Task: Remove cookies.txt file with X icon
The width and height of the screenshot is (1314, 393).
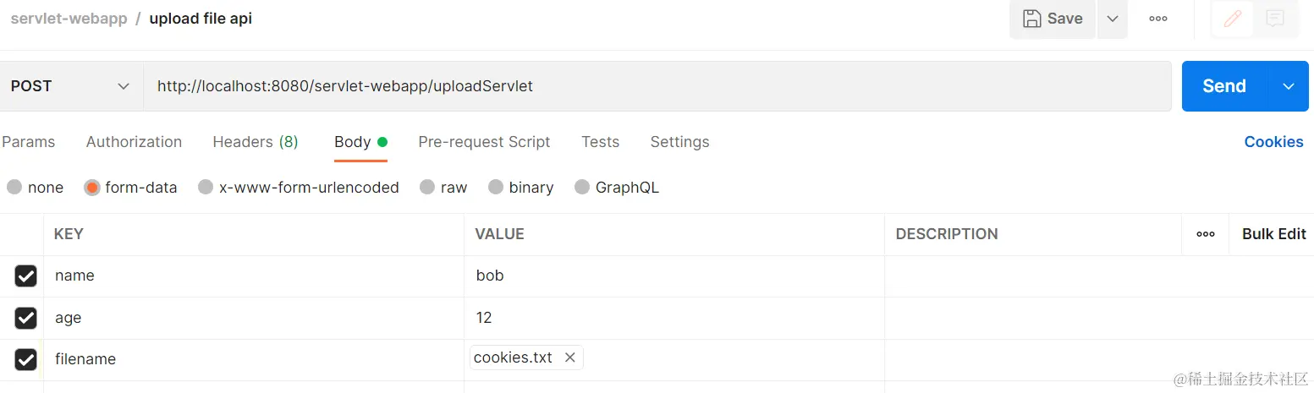Action: pyautogui.click(x=570, y=358)
